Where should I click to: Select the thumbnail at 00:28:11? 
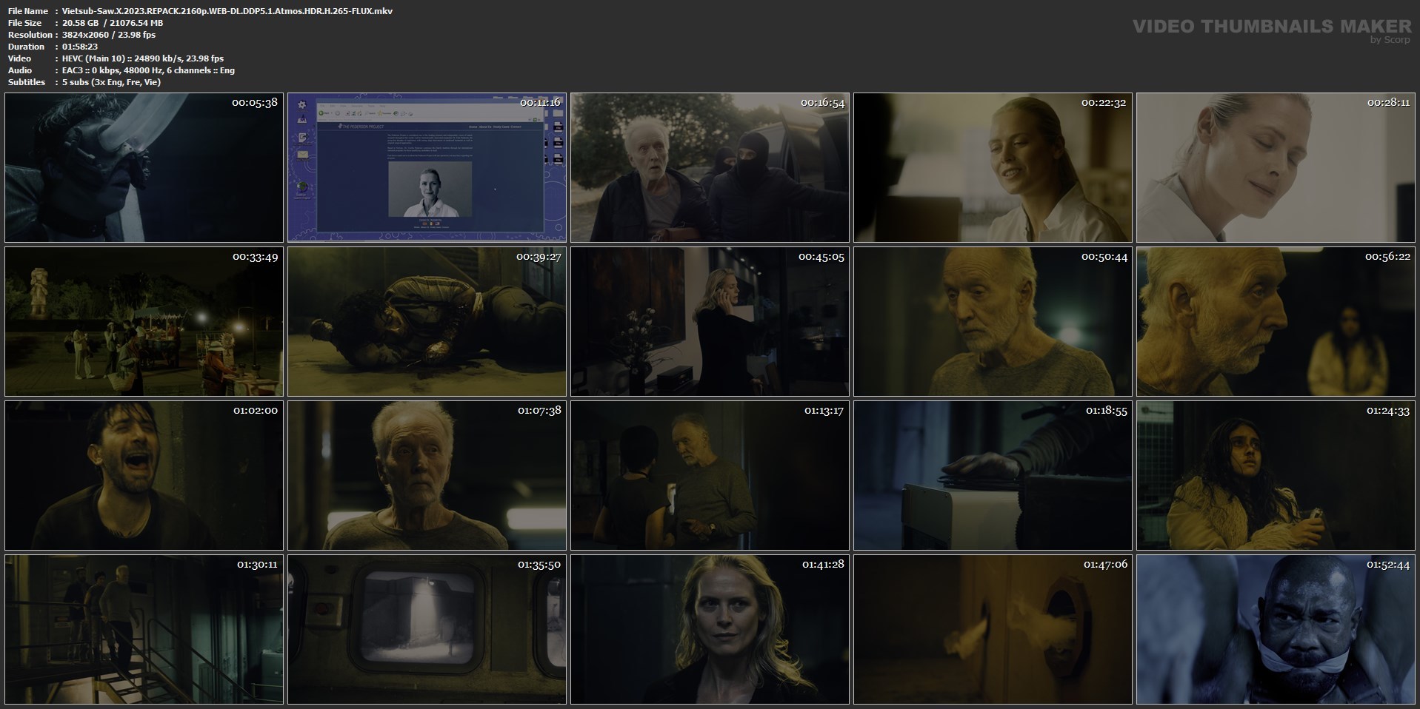tap(1276, 168)
